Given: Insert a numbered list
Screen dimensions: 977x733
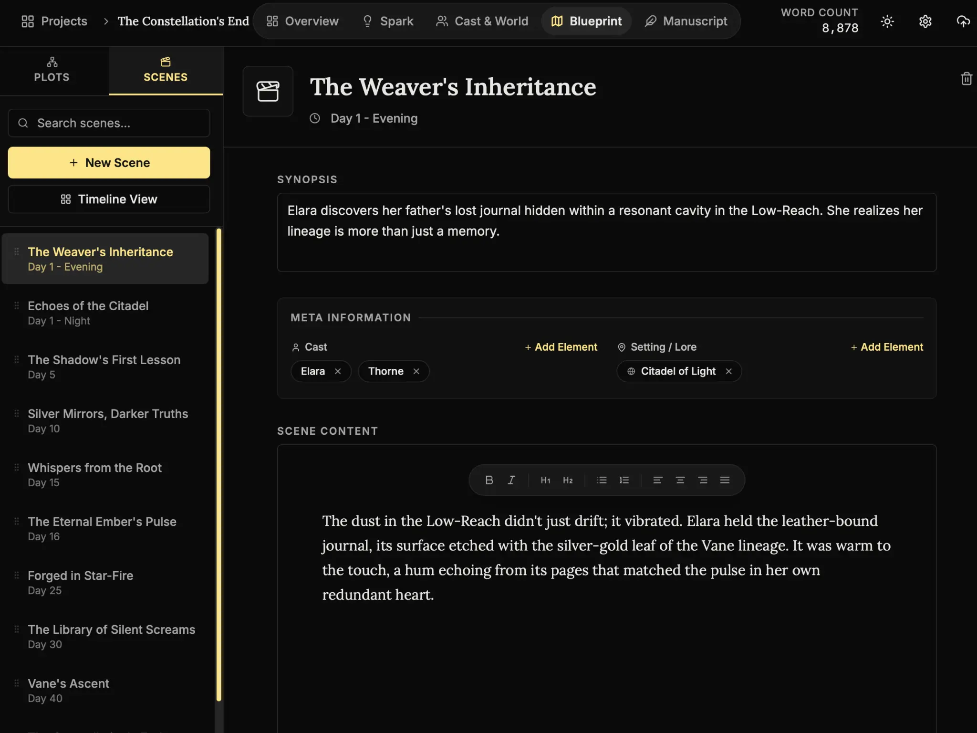Looking at the screenshot, I should click(624, 480).
